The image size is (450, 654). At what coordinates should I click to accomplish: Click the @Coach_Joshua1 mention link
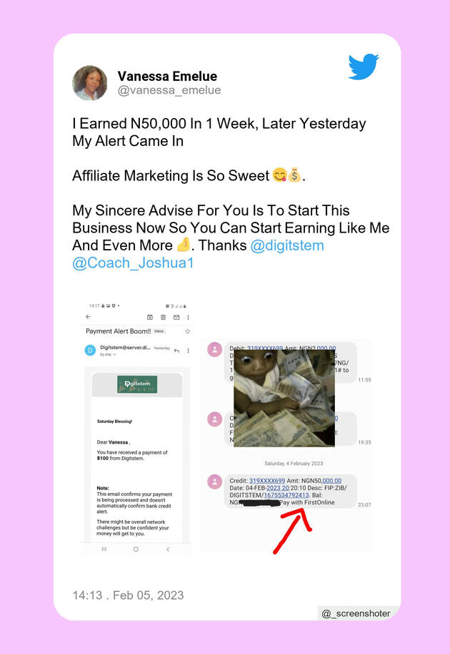coord(133,263)
